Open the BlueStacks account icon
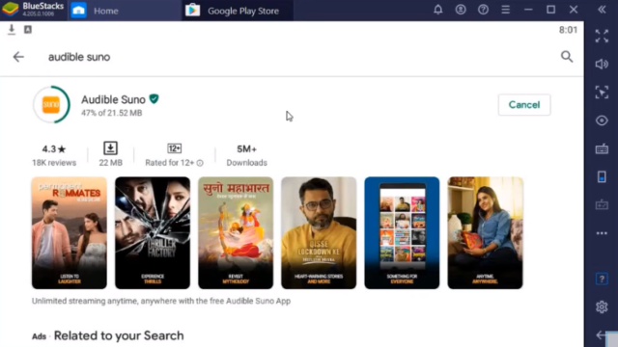 pos(461,10)
